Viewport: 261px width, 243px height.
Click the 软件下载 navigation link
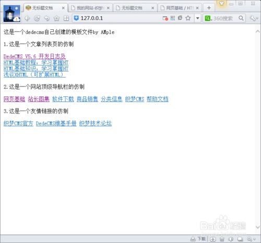click(63, 99)
